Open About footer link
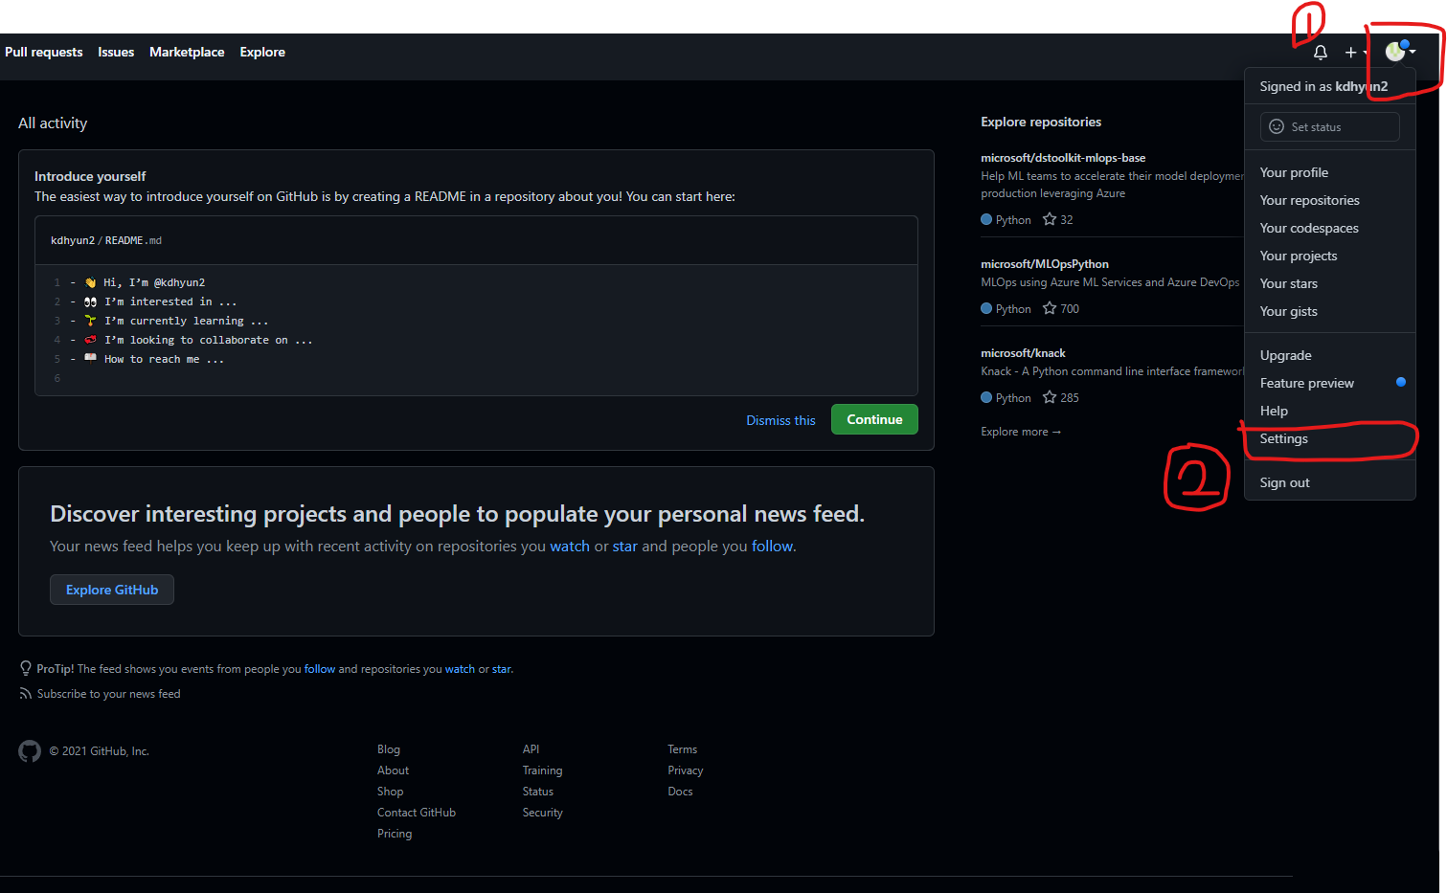 pos(393,770)
